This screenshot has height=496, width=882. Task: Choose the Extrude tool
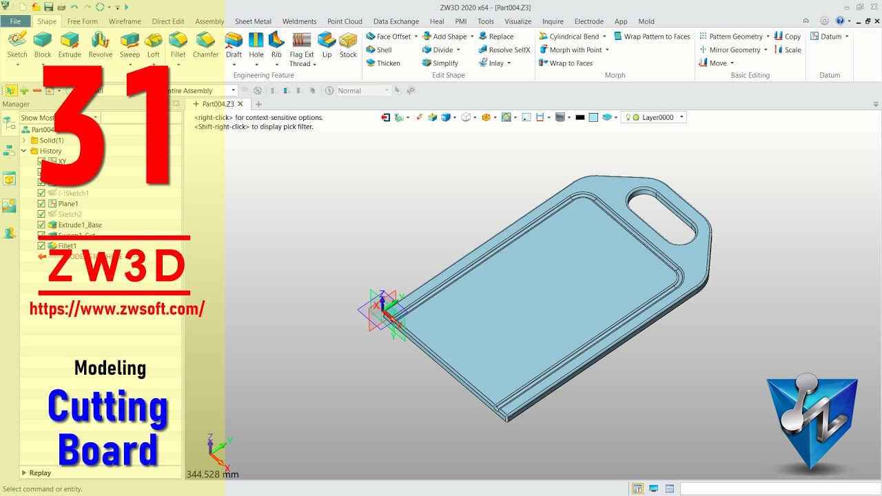coord(70,45)
